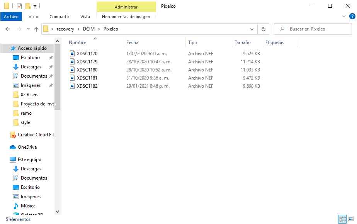357x224 pixels.
Task: Switch to details view layout
Action: pos(342,219)
